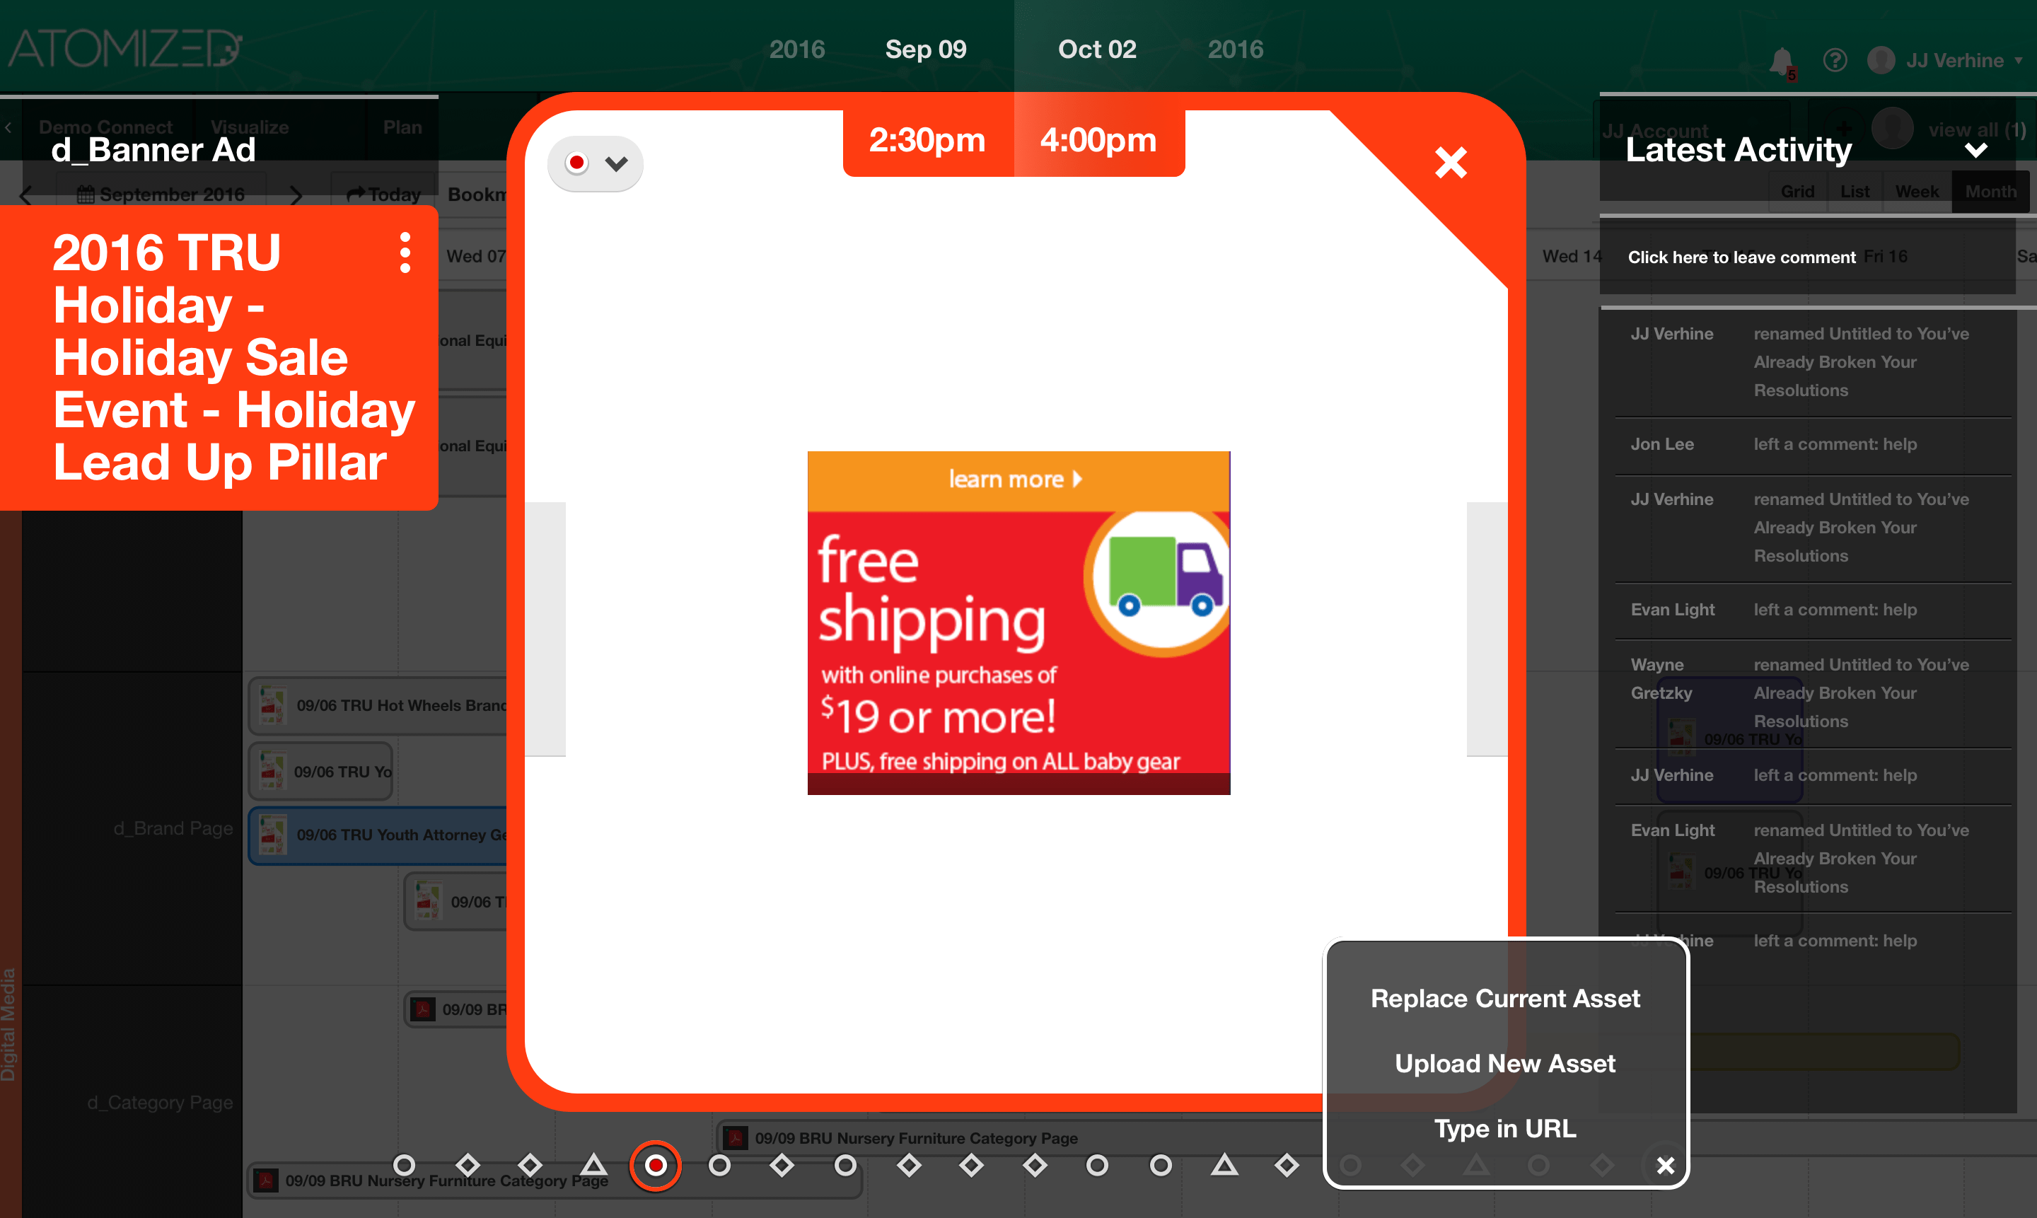Choose Type in URL option

tap(1505, 1129)
